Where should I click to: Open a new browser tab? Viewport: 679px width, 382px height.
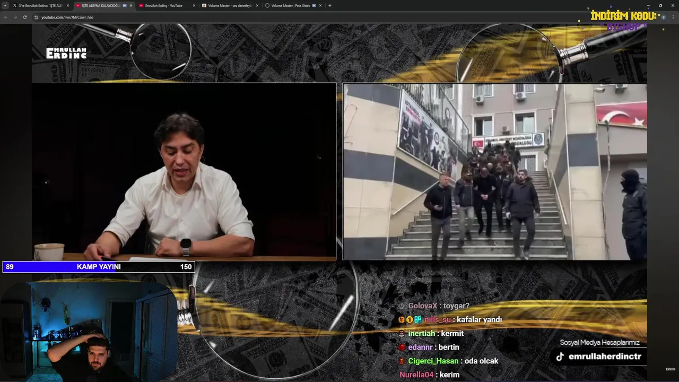click(x=330, y=5)
